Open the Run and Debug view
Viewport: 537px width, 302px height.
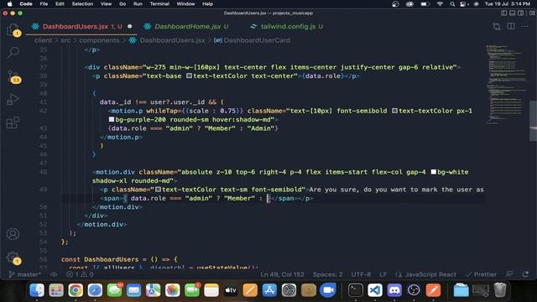point(13,100)
